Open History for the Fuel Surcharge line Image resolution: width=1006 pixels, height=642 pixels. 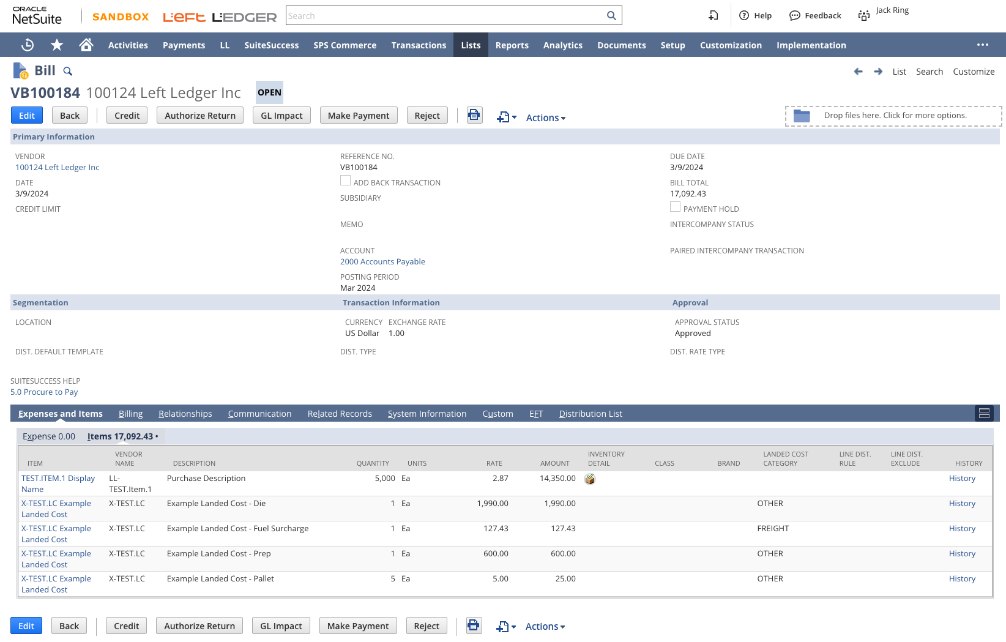(962, 528)
